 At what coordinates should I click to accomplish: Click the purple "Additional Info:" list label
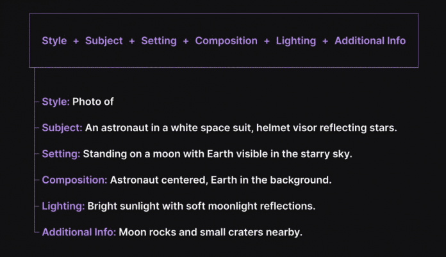pos(79,232)
